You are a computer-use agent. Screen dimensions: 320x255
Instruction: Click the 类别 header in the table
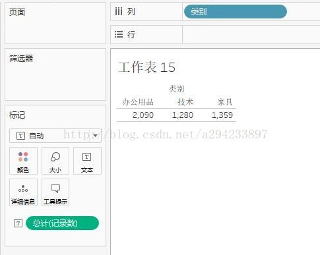[x=176, y=89]
